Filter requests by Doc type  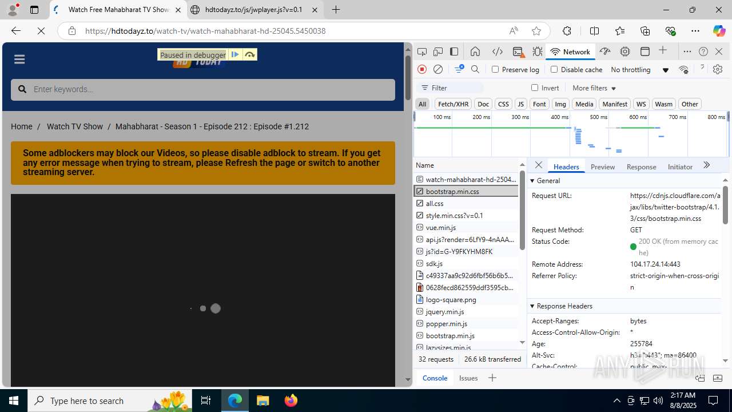click(483, 104)
